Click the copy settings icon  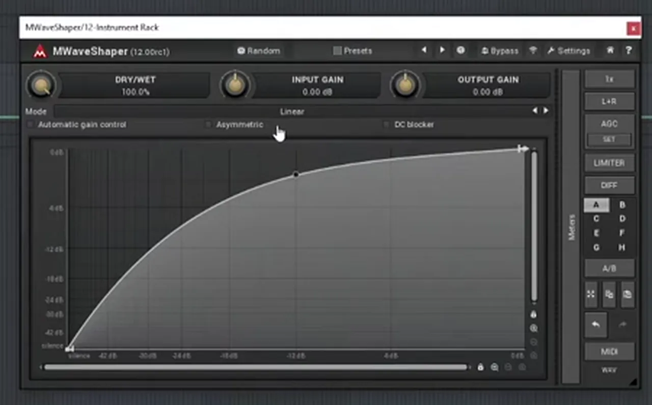[x=609, y=294]
